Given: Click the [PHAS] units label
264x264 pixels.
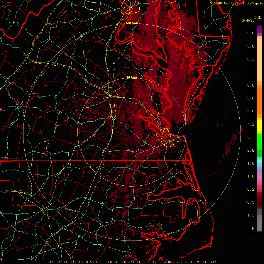Looking at the screenshot, I should click(248, 20).
